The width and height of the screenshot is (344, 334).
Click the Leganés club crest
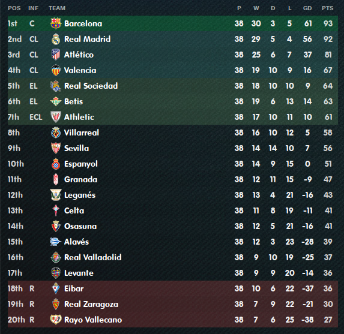(x=56, y=195)
